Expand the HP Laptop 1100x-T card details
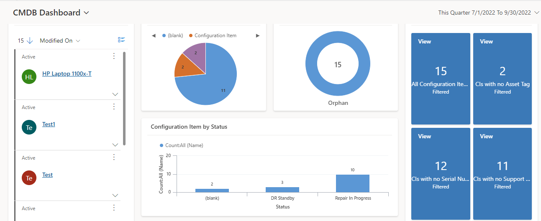 (x=115, y=94)
